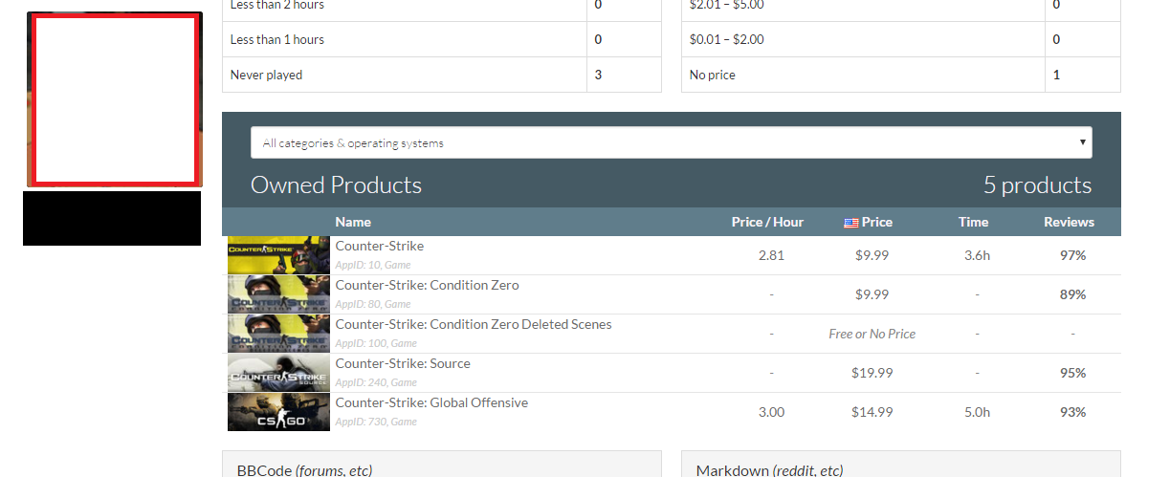Click the Less than 1 hours row
The image size is (1170, 477).
coord(442,39)
